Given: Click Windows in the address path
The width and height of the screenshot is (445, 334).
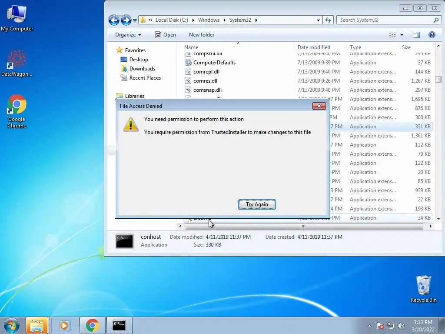Looking at the screenshot, I should 209,20.
